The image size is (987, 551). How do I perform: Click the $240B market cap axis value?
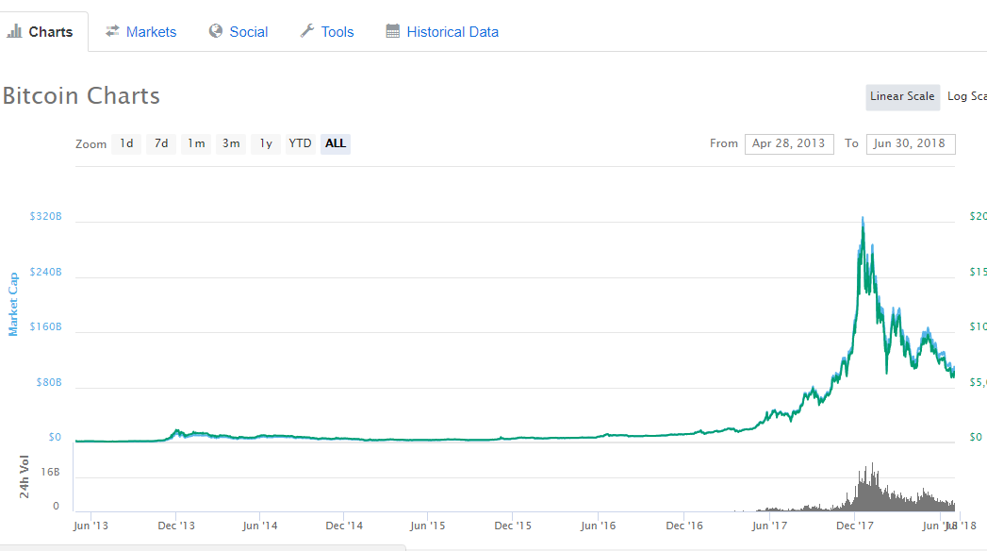point(46,272)
